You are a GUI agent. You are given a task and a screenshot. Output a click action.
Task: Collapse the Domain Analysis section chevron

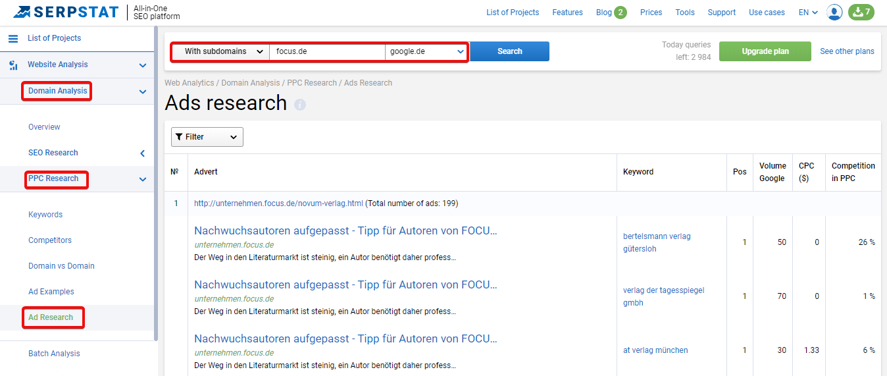pyautogui.click(x=143, y=92)
